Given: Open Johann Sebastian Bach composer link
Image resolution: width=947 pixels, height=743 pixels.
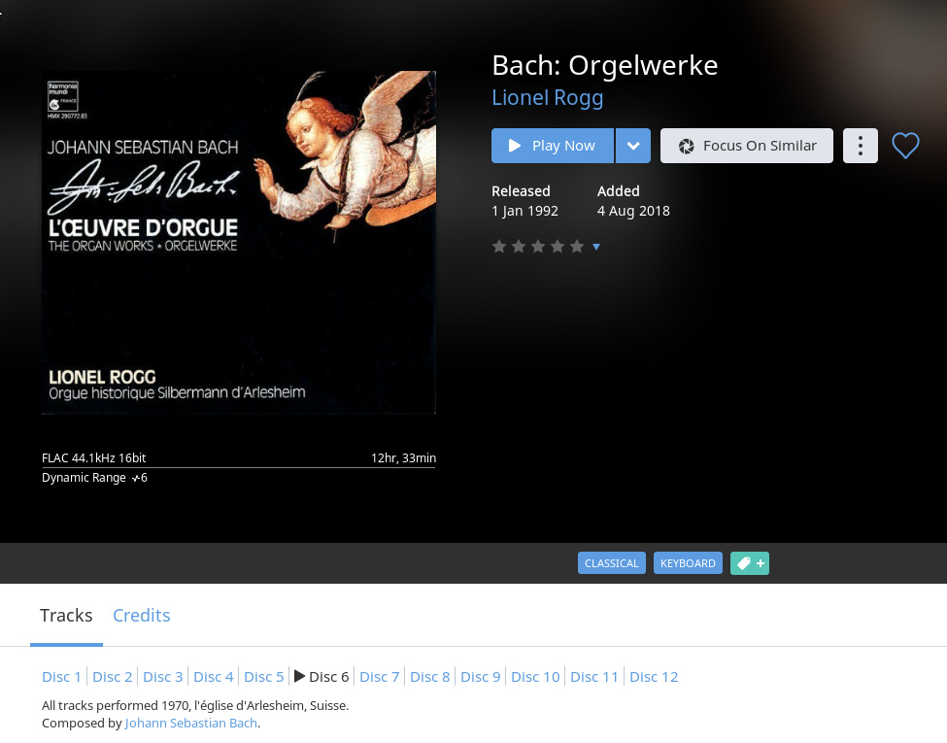Looking at the screenshot, I should 190,723.
